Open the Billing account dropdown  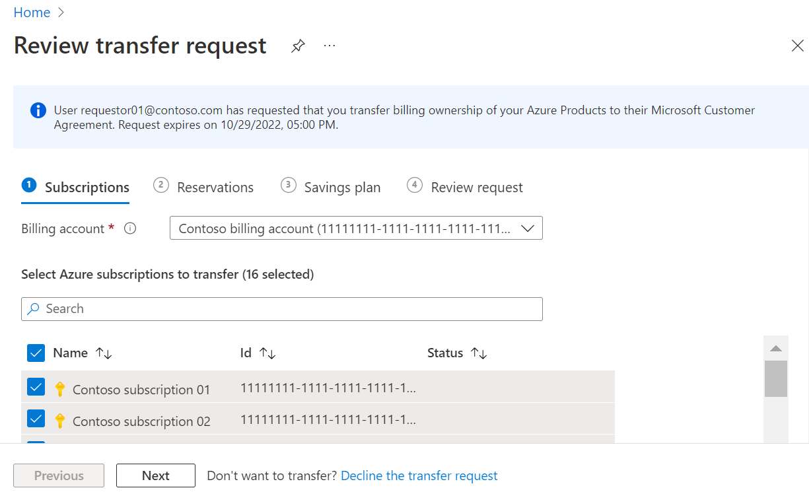[x=356, y=228]
